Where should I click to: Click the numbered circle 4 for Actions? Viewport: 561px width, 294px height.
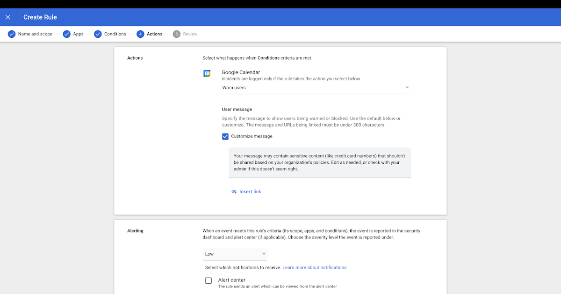[x=140, y=34]
